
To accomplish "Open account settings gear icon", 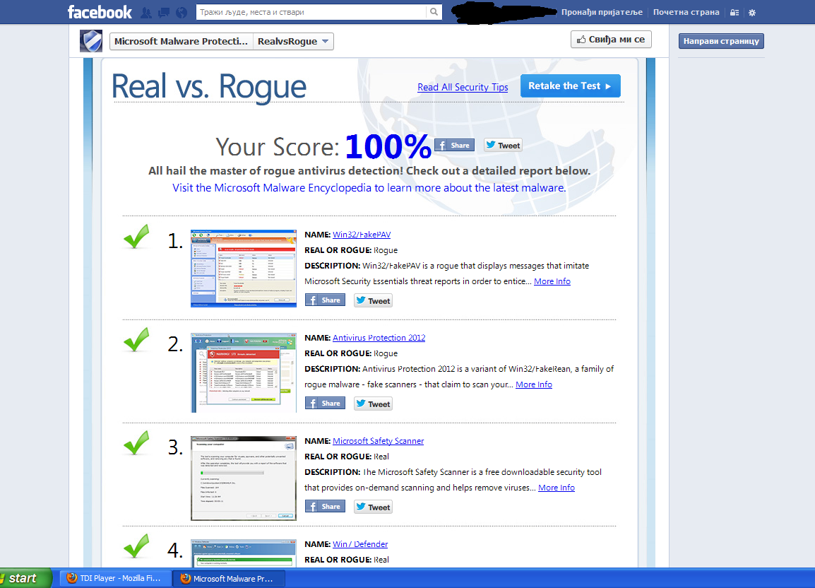I will click(x=752, y=13).
